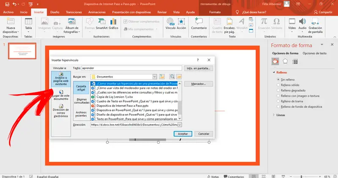
Task: Open the Archivo menu
Action: pos(8,12)
